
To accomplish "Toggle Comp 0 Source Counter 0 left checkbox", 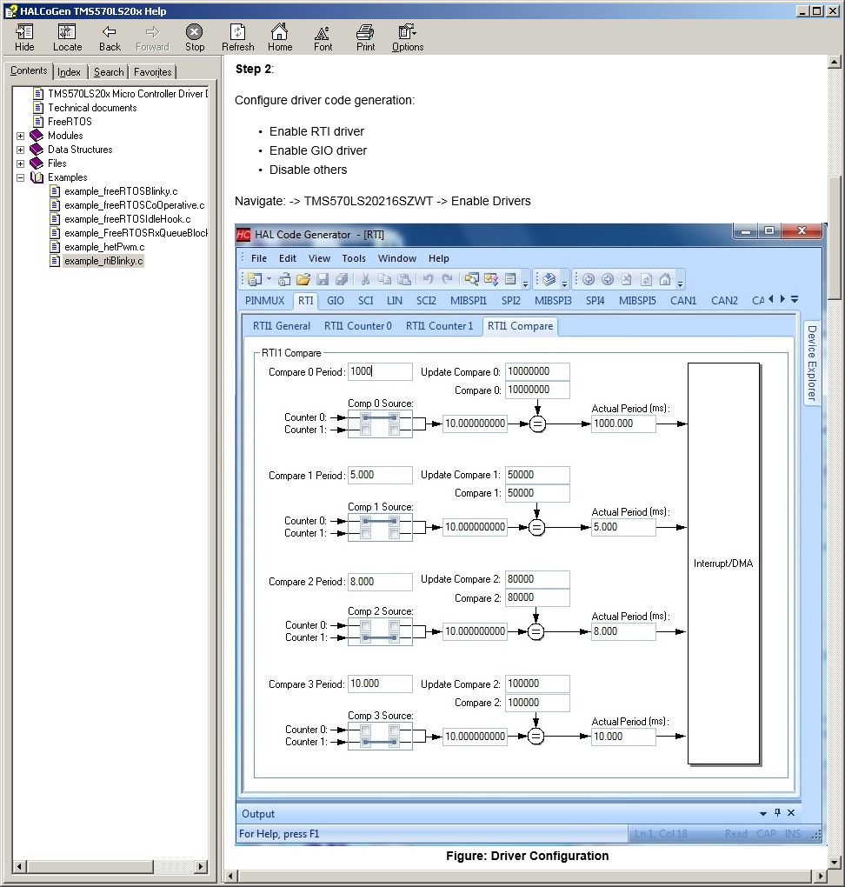I will (366, 417).
